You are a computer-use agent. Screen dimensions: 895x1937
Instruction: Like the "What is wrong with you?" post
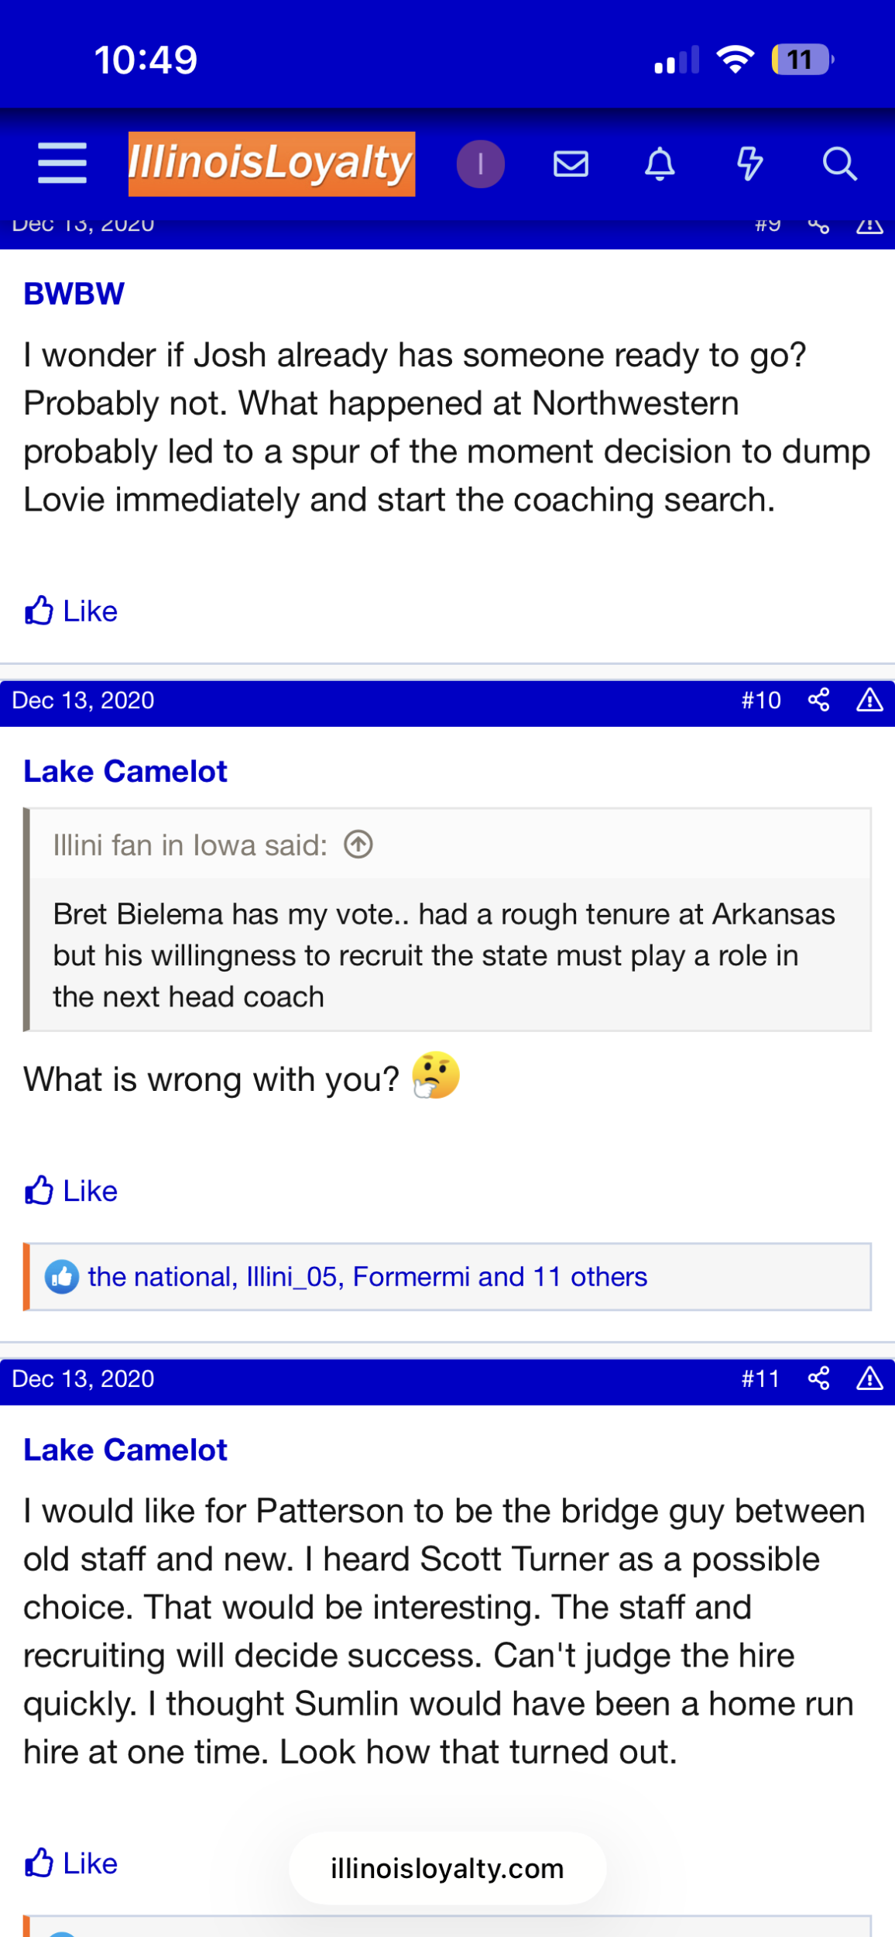tap(71, 1191)
